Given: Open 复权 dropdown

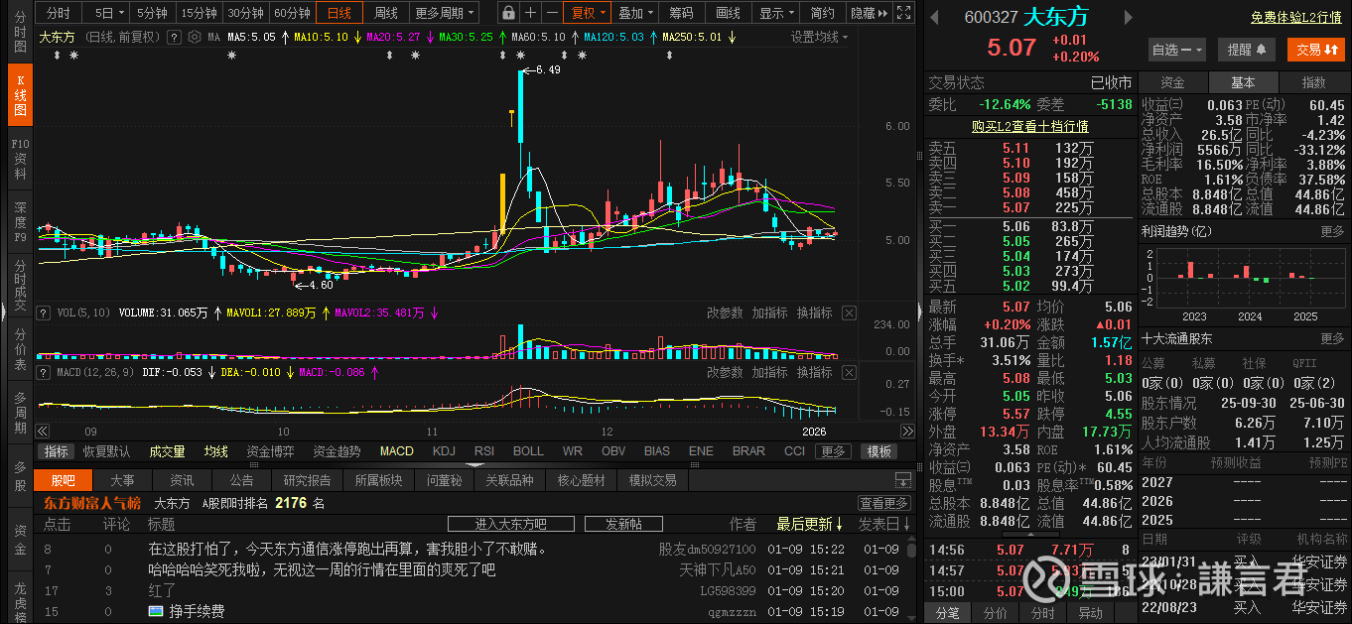Looking at the screenshot, I should (588, 13).
